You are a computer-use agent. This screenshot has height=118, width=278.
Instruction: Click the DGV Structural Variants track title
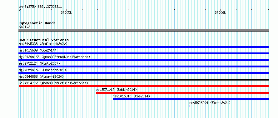[44, 40]
